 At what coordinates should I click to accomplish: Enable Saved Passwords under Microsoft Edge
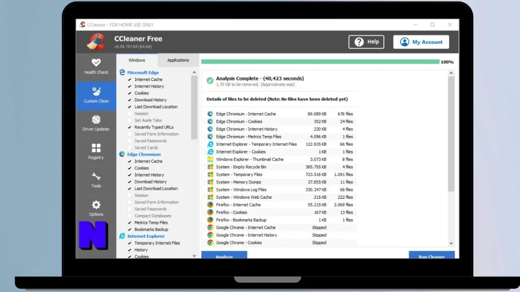[129, 141]
